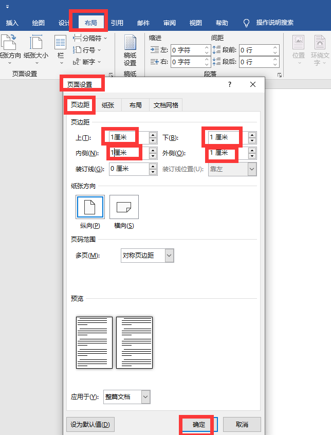Select 纵向 portrait orientation

point(90,207)
